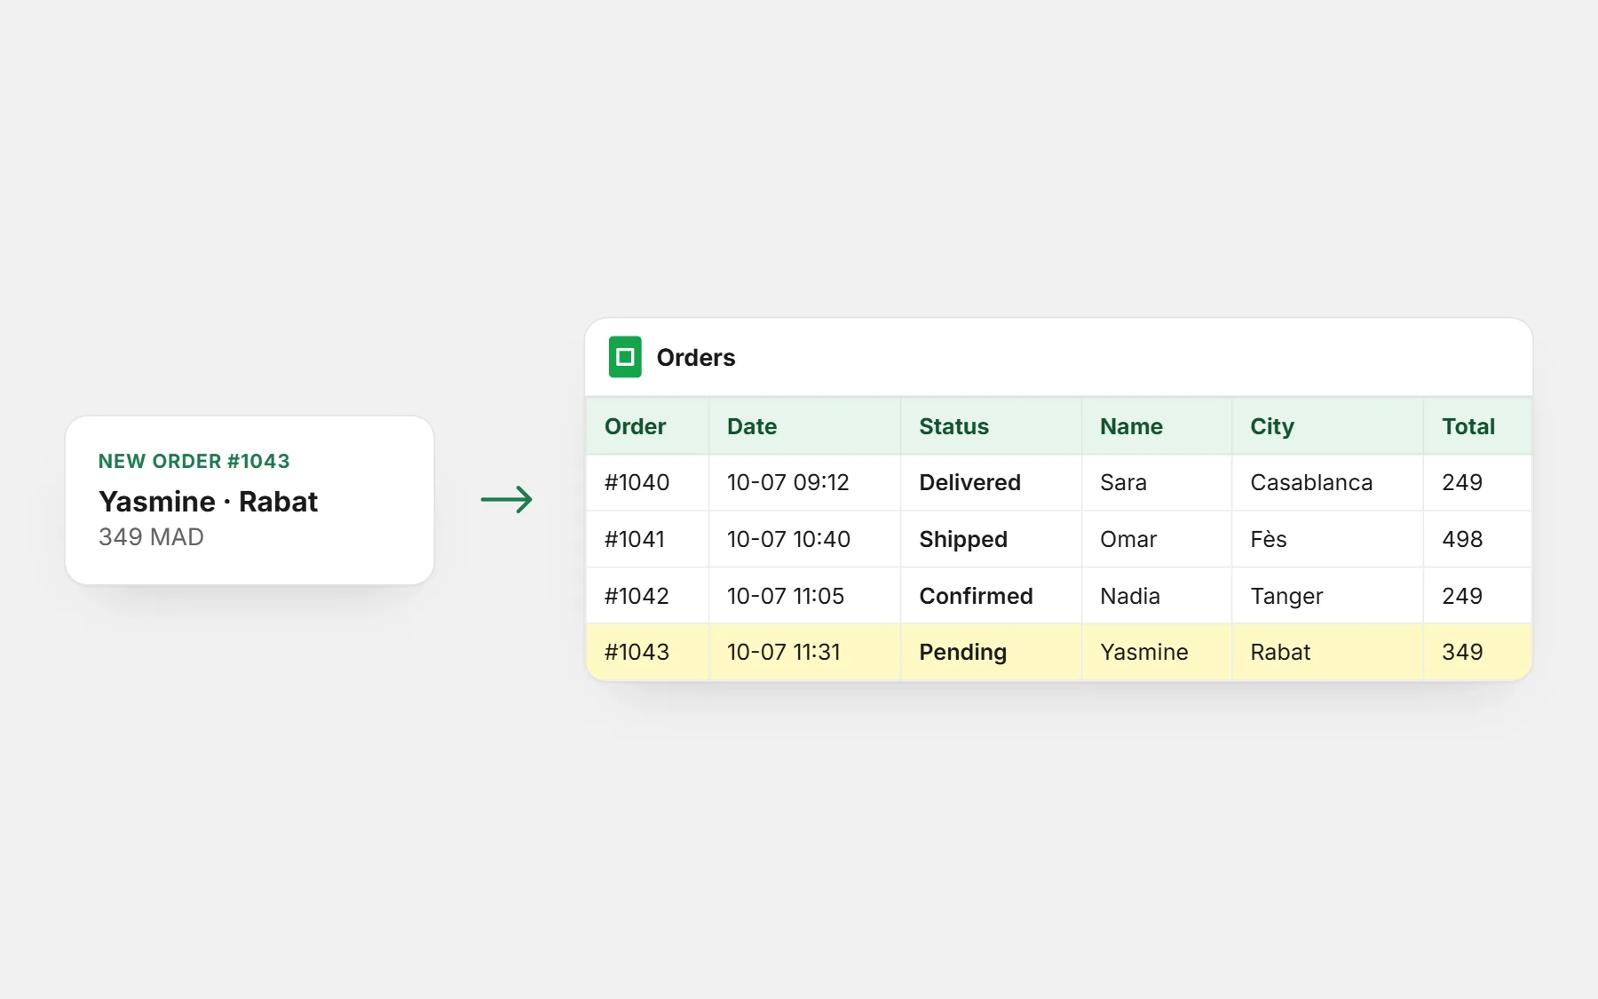Click the Shipped status cell
This screenshot has width=1598, height=999.
click(992, 539)
